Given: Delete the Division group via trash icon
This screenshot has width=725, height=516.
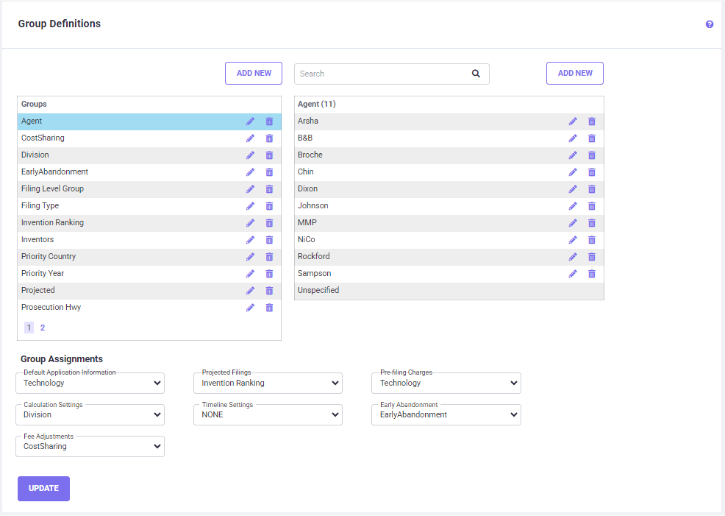Looking at the screenshot, I should [x=269, y=155].
